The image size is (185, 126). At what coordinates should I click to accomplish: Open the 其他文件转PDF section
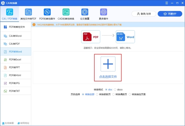coord(28,15)
